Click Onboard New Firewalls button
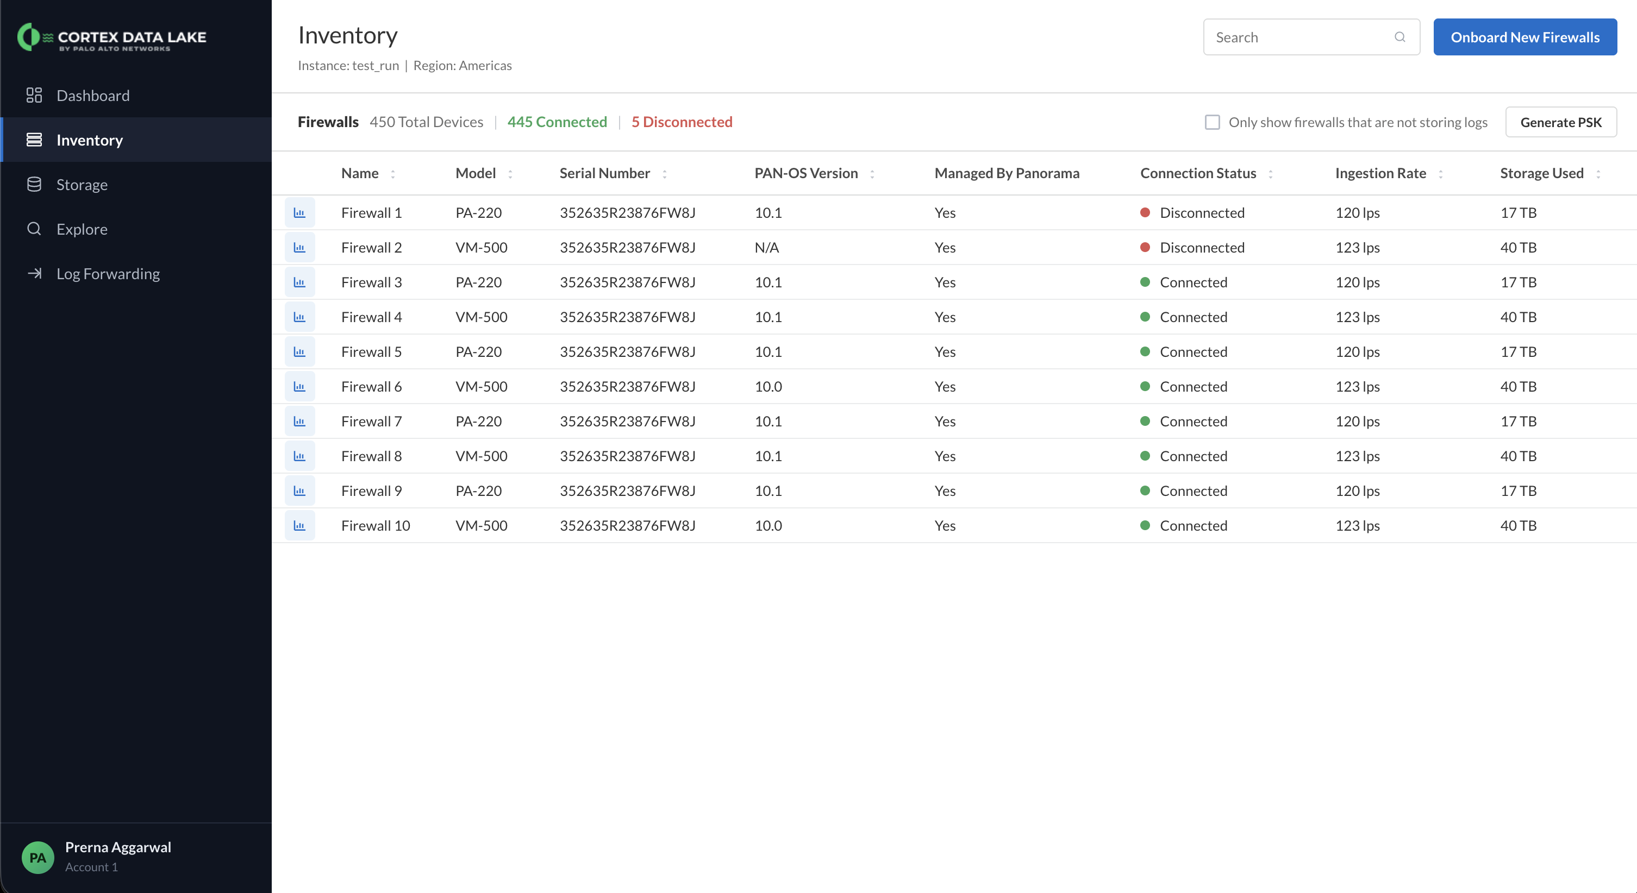The image size is (1637, 893). pyautogui.click(x=1525, y=37)
